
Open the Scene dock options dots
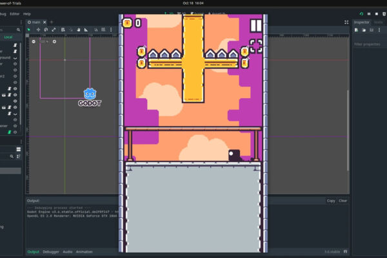pyautogui.click(x=21, y=22)
